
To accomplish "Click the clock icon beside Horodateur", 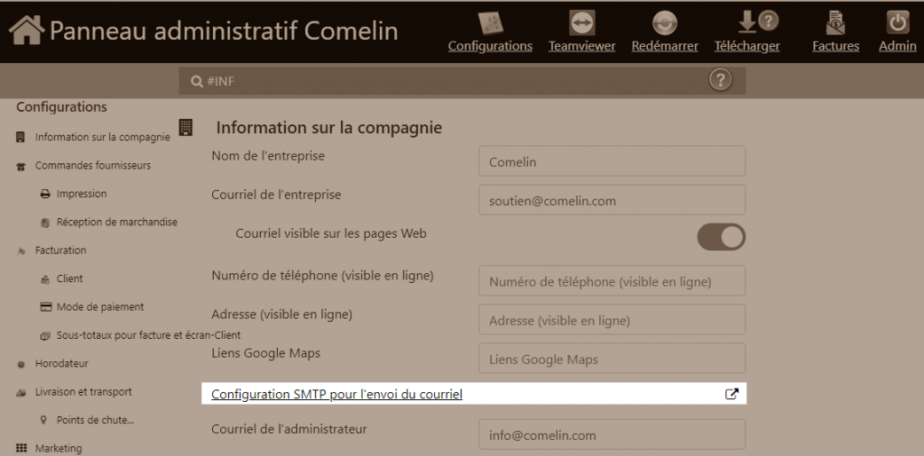I will 22,364.
